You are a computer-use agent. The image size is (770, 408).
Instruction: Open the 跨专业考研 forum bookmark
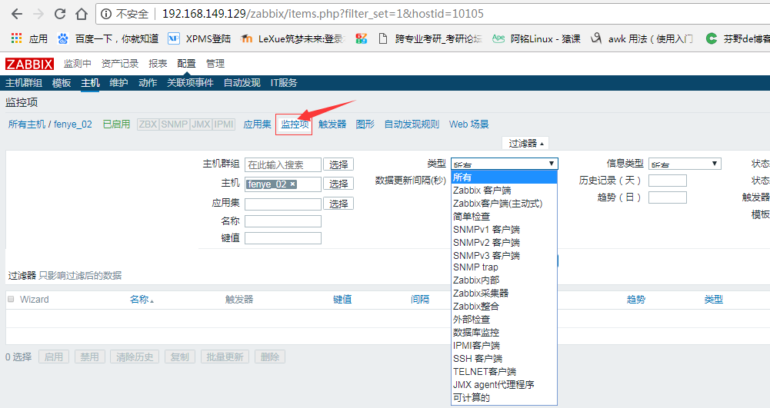pyautogui.click(x=430, y=38)
